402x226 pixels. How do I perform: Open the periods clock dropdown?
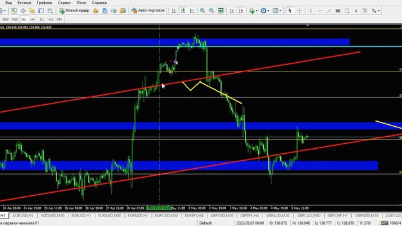[x=264, y=11]
